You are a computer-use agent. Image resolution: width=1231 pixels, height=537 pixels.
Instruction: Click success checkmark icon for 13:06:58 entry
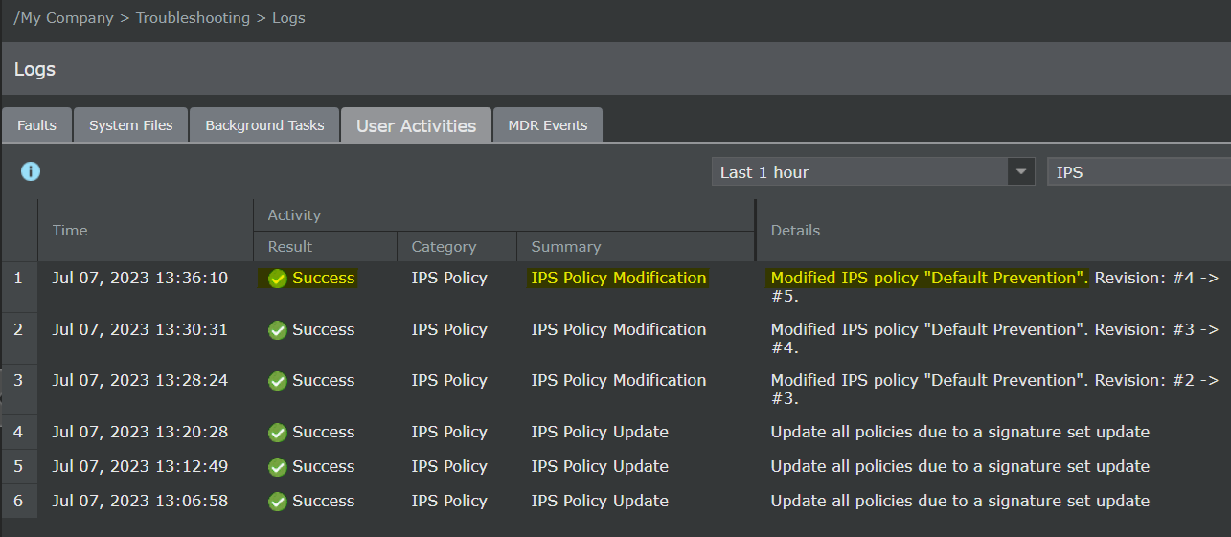pos(278,502)
